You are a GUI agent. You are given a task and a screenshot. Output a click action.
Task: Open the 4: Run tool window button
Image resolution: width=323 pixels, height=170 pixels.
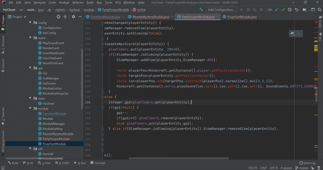pos(80,163)
